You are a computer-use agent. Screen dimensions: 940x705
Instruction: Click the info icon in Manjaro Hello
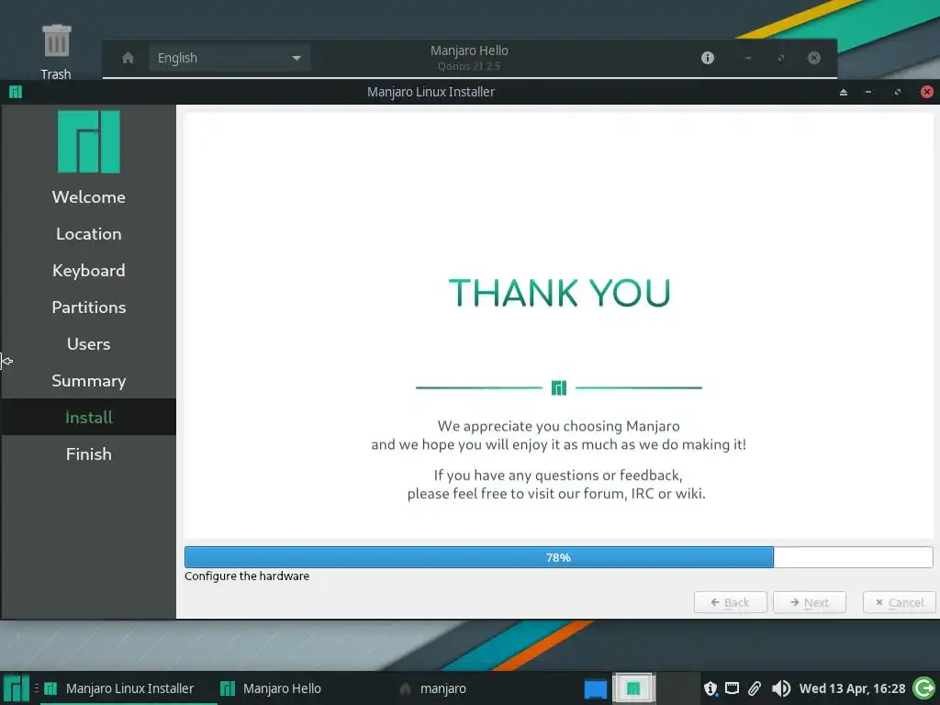coord(708,58)
